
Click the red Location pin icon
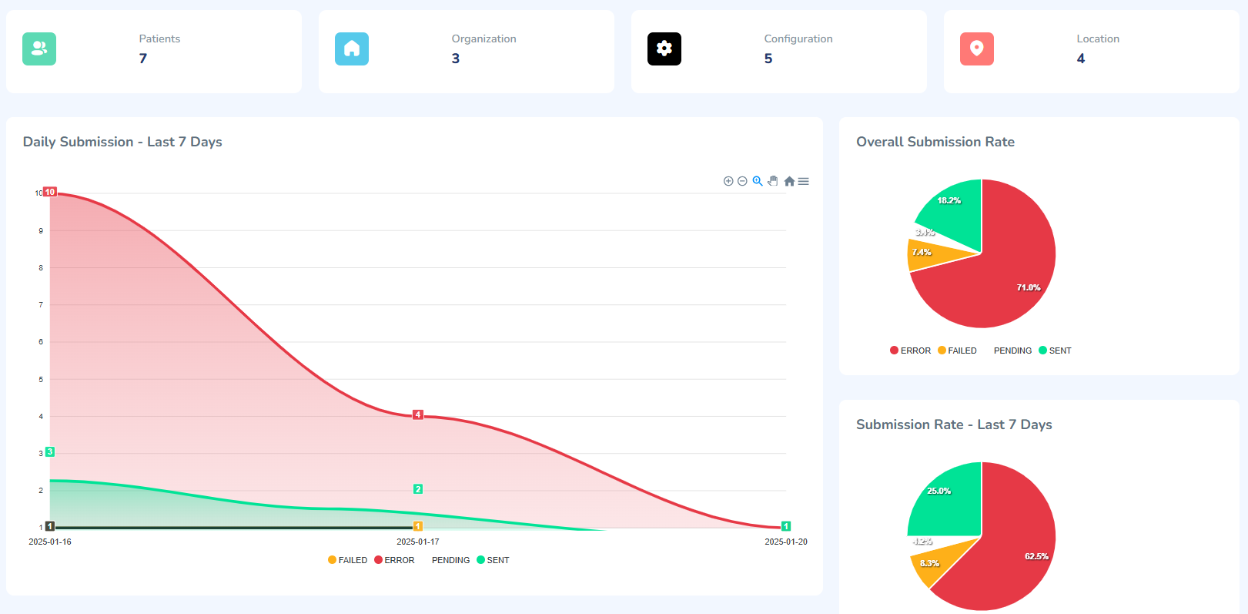click(x=977, y=49)
